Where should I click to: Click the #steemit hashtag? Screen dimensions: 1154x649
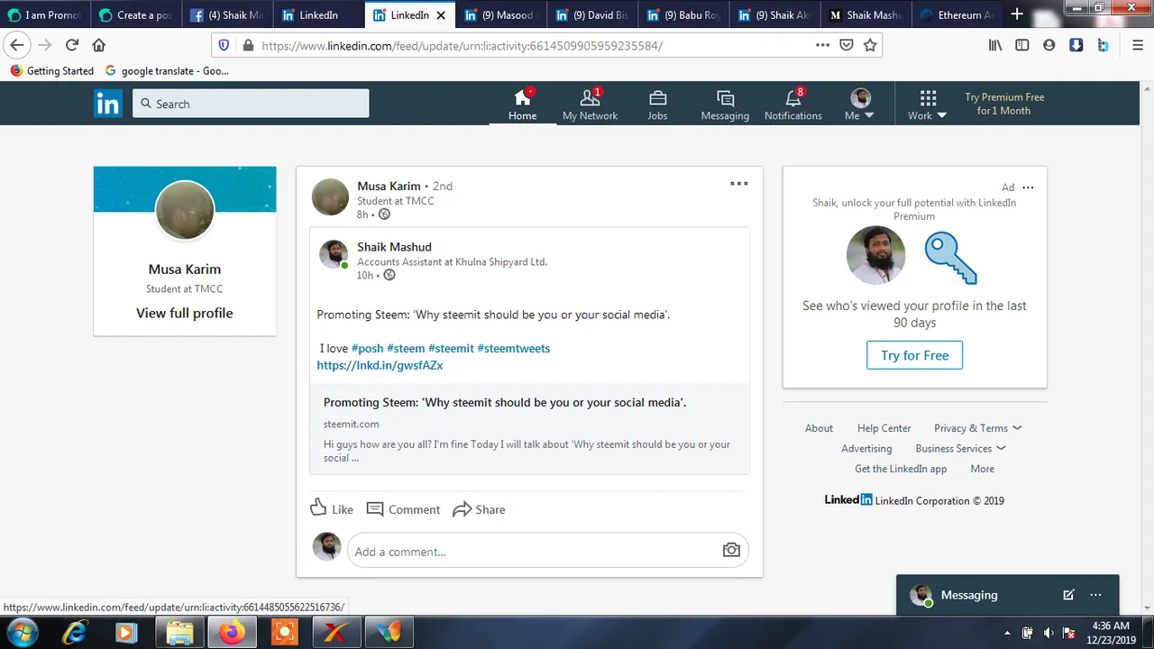[x=451, y=348]
